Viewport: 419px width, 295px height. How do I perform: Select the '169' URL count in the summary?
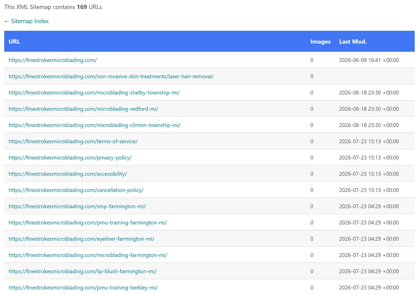click(82, 7)
